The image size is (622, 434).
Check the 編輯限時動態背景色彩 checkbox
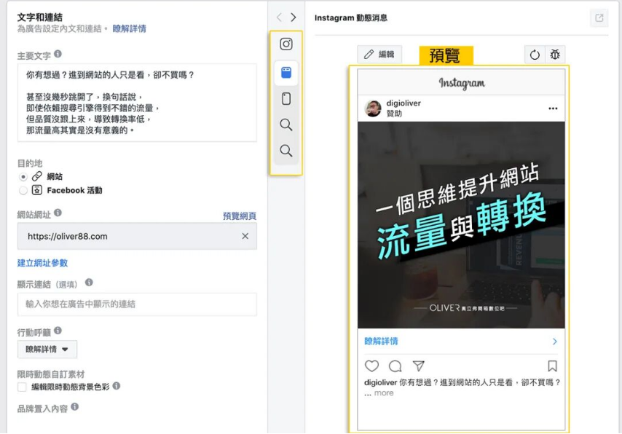(22, 388)
